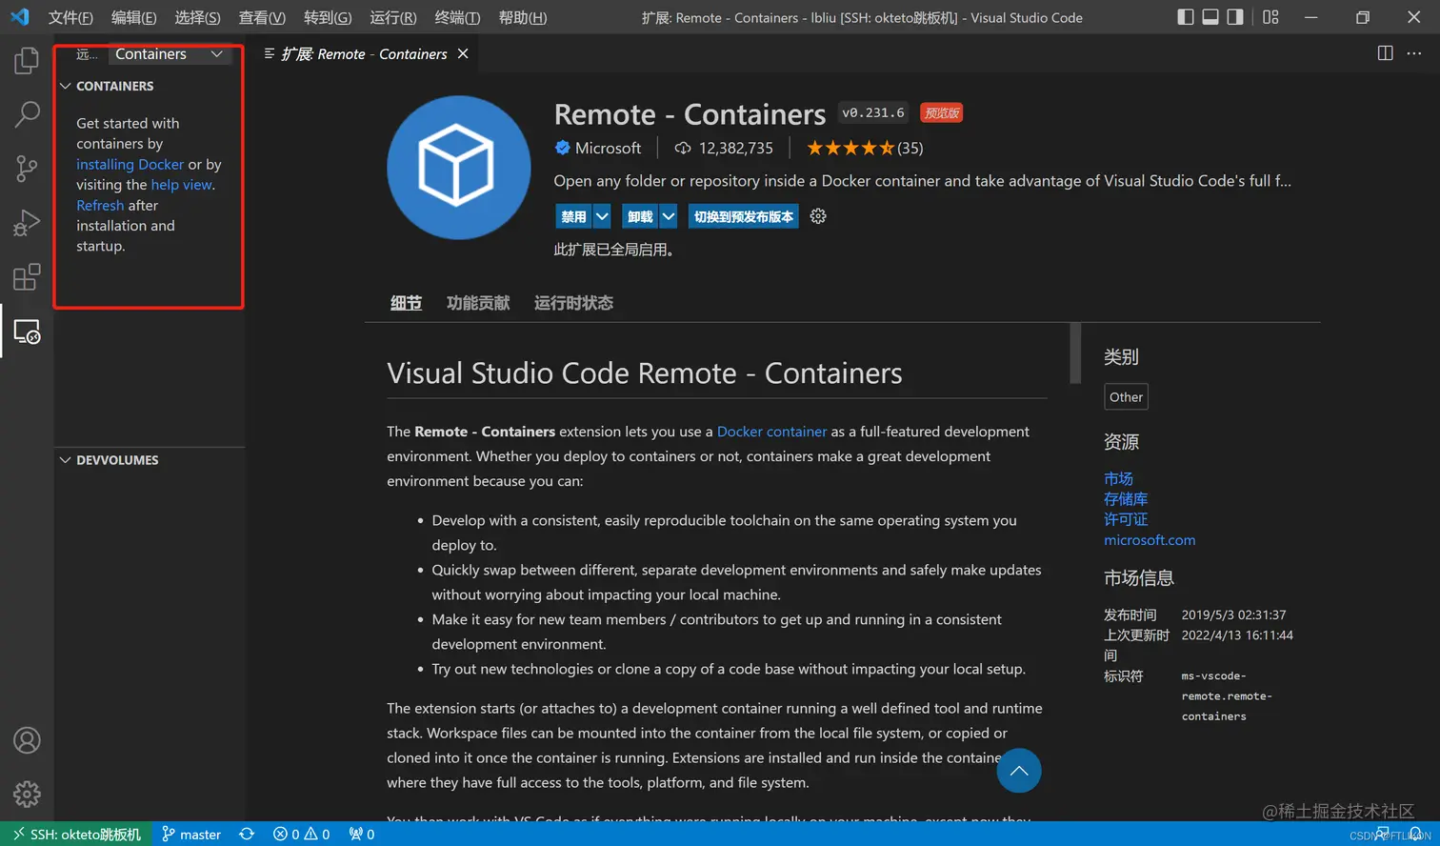Click the SSH: okteto跳板机 remote indicator
Screen dimensions: 1440x846
pyautogui.click(x=76, y=834)
